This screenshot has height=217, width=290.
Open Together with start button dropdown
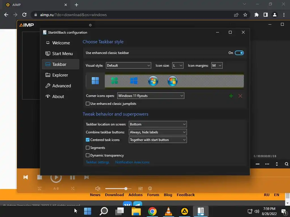[x=158, y=140]
